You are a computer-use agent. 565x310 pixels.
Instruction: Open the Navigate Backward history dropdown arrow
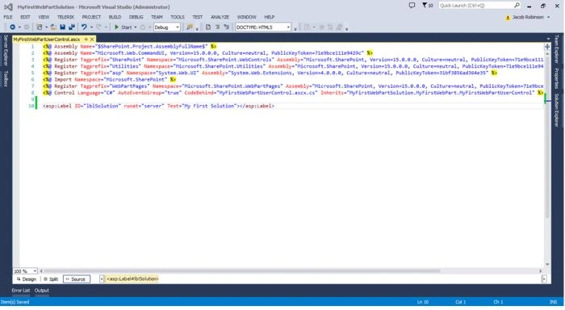point(19,27)
